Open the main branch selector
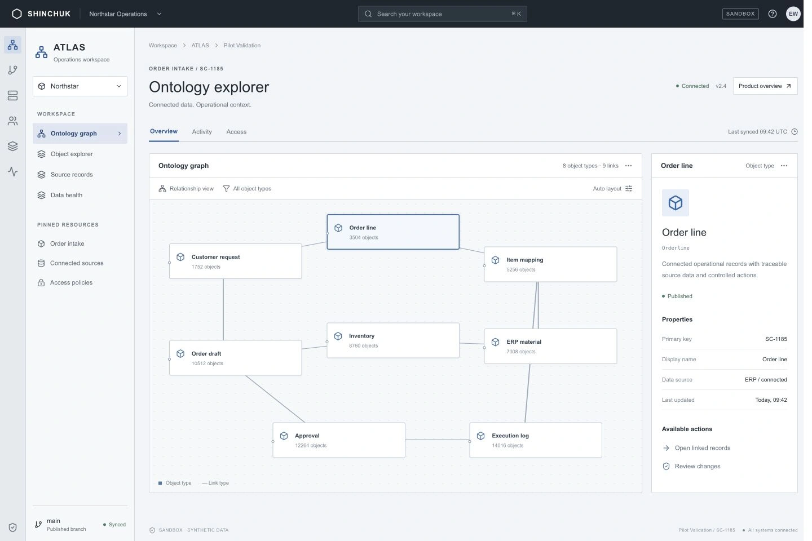This screenshot has height=541, width=812. pyautogui.click(x=61, y=525)
